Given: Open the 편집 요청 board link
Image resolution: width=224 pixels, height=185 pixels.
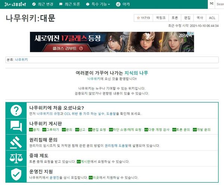Looking at the screenshot, I should 97,129.
